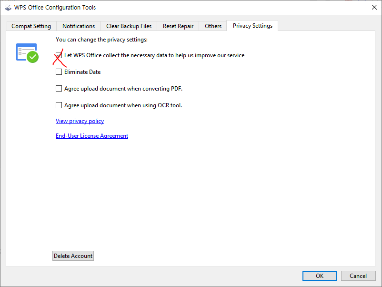Select the Privacy Settings tab
382x287 pixels.
(x=252, y=26)
